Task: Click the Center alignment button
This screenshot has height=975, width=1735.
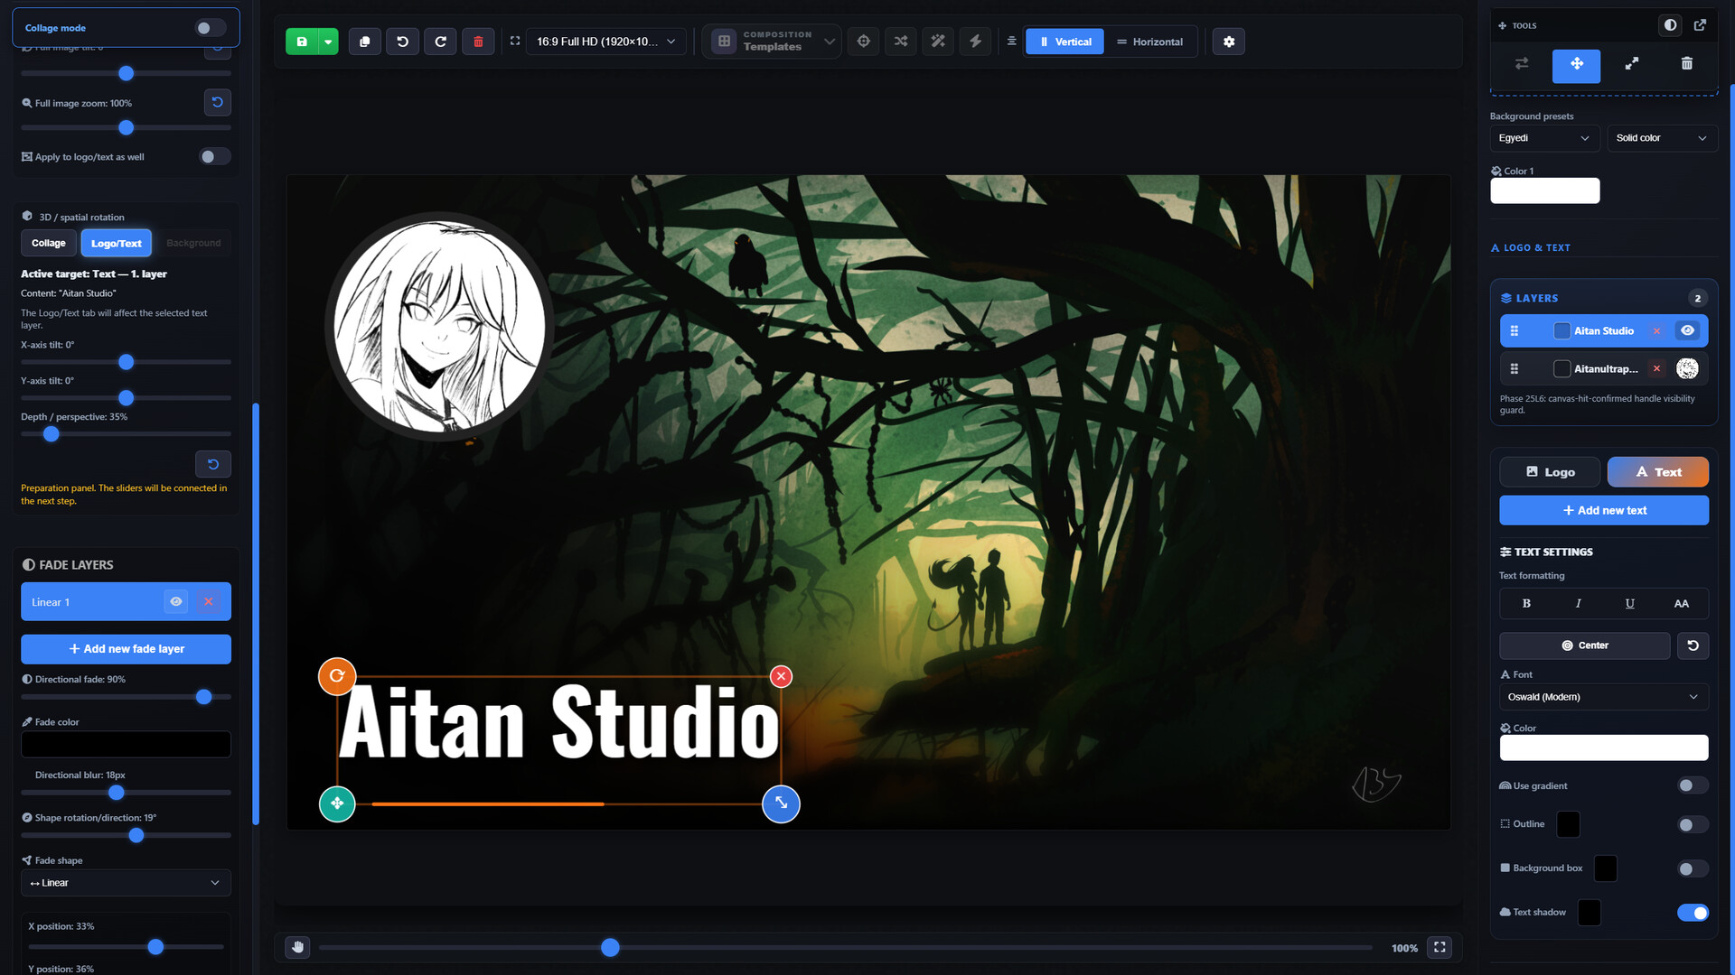Action: point(1585,645)
